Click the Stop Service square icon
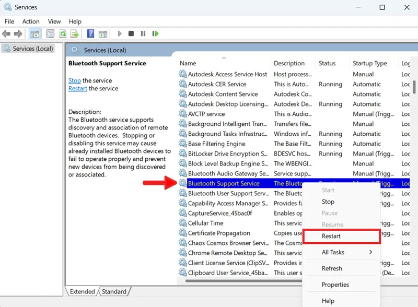 tap(131, 33)
